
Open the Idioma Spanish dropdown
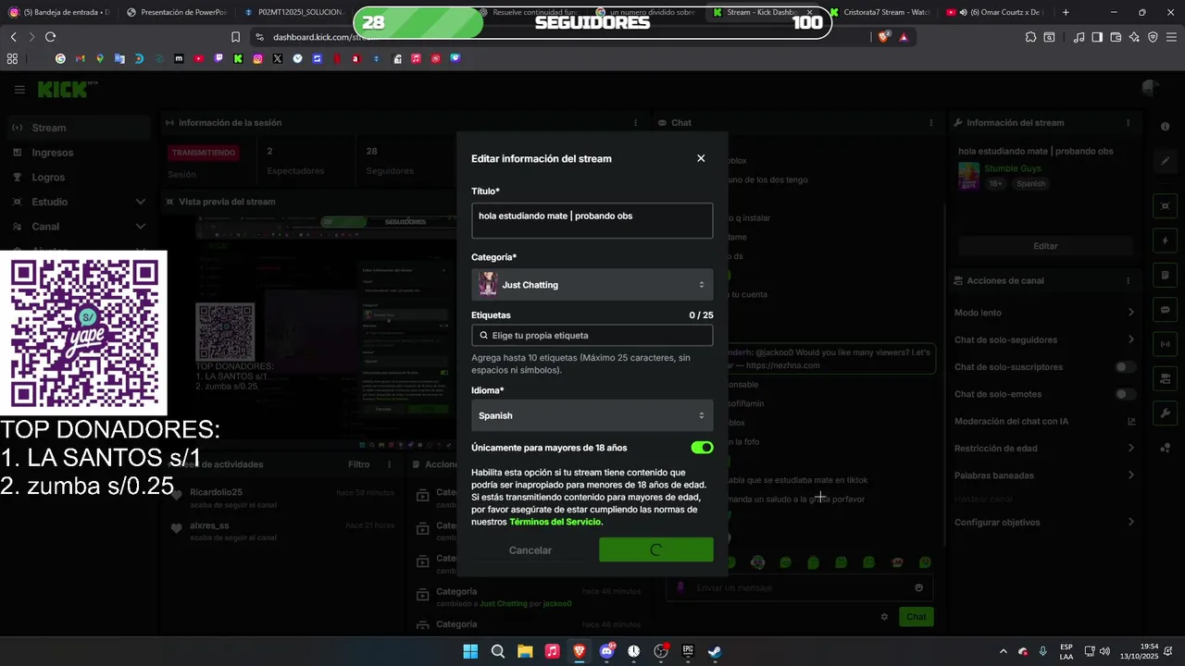pos(592,415)
